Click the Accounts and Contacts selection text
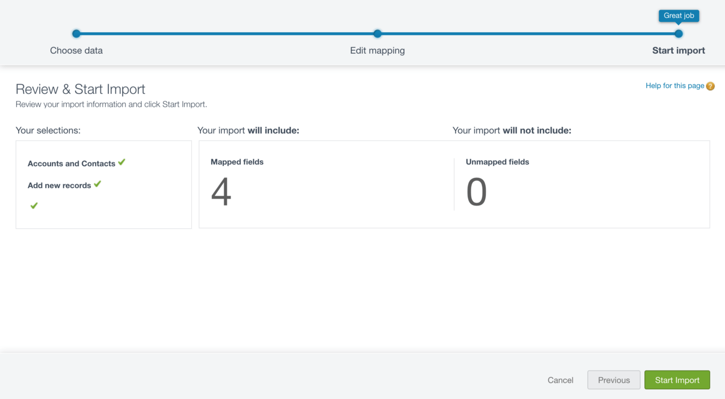Screen dimensions: 725x399 point(71,164)
